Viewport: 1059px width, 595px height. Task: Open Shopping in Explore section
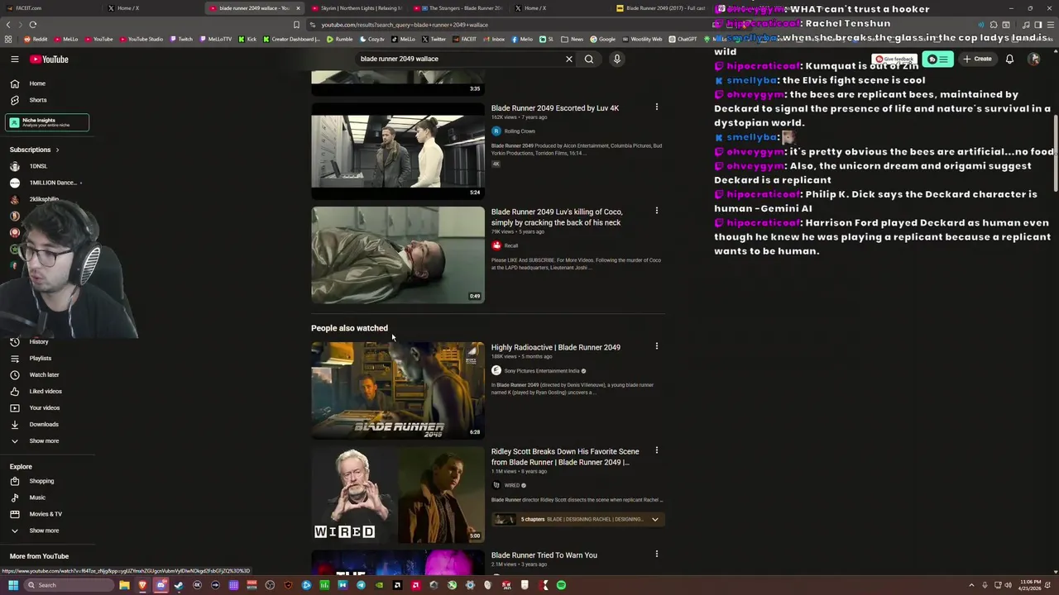click(41, 481)
